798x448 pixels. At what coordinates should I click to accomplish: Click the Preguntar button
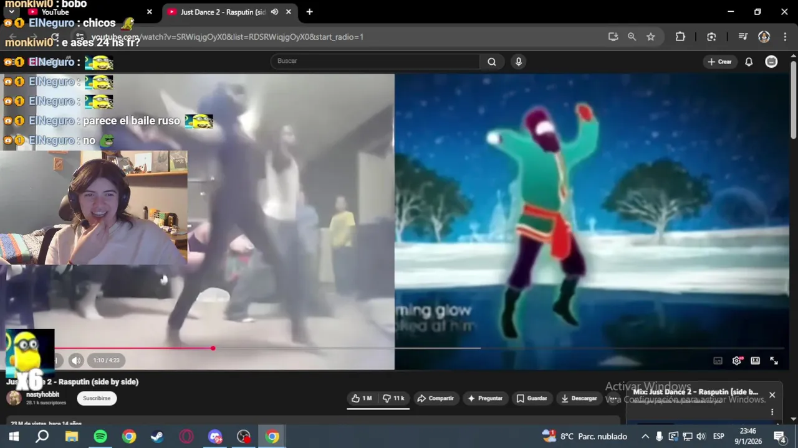click(x=485, y=398)
